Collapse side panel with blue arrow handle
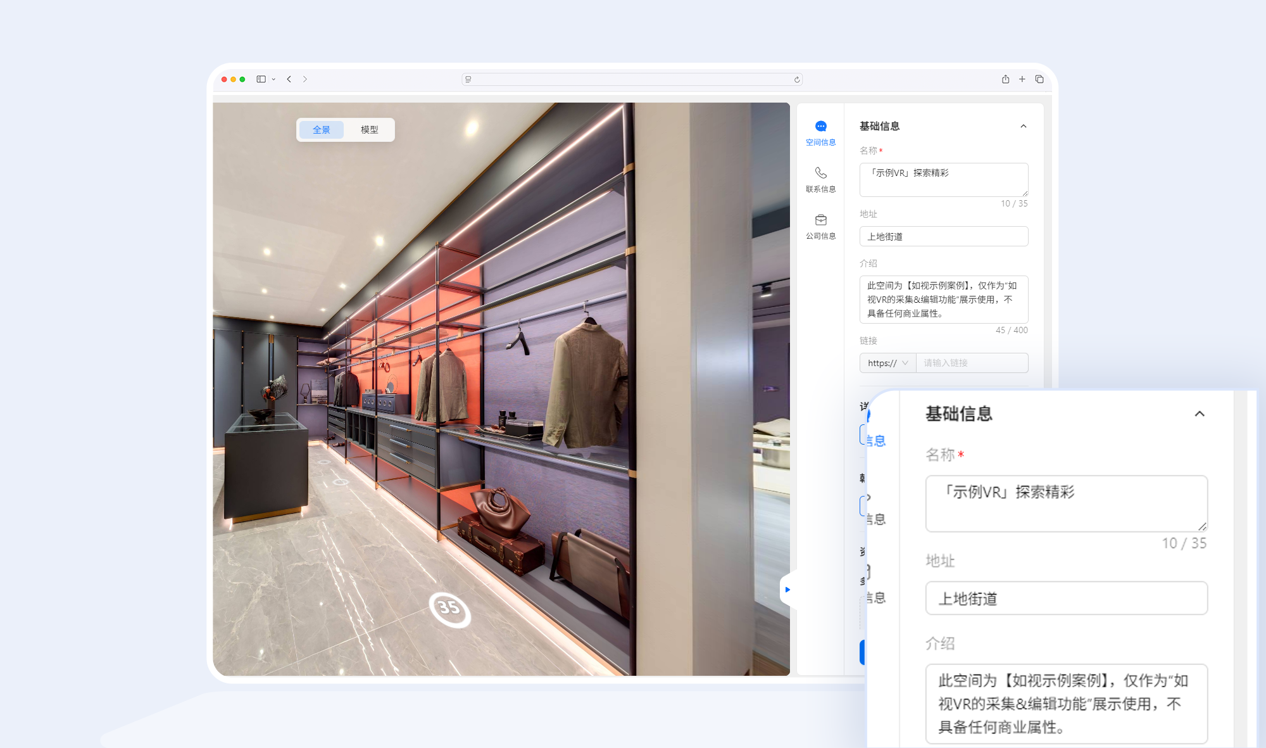This screenshot has height=748, width=1266. tap(787, 590)
